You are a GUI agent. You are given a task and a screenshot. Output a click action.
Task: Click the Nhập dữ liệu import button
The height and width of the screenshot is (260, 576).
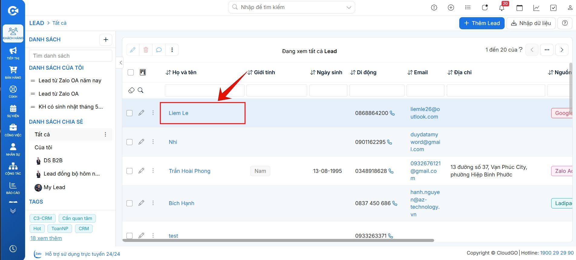[x=531, y=23]
